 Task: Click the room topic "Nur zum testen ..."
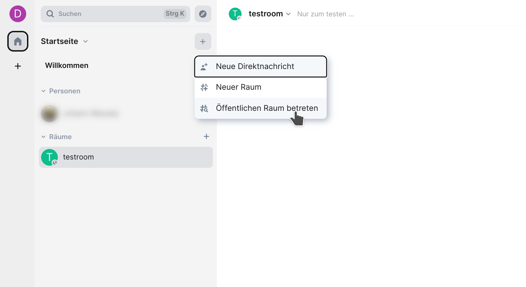(x=325, y=14)
